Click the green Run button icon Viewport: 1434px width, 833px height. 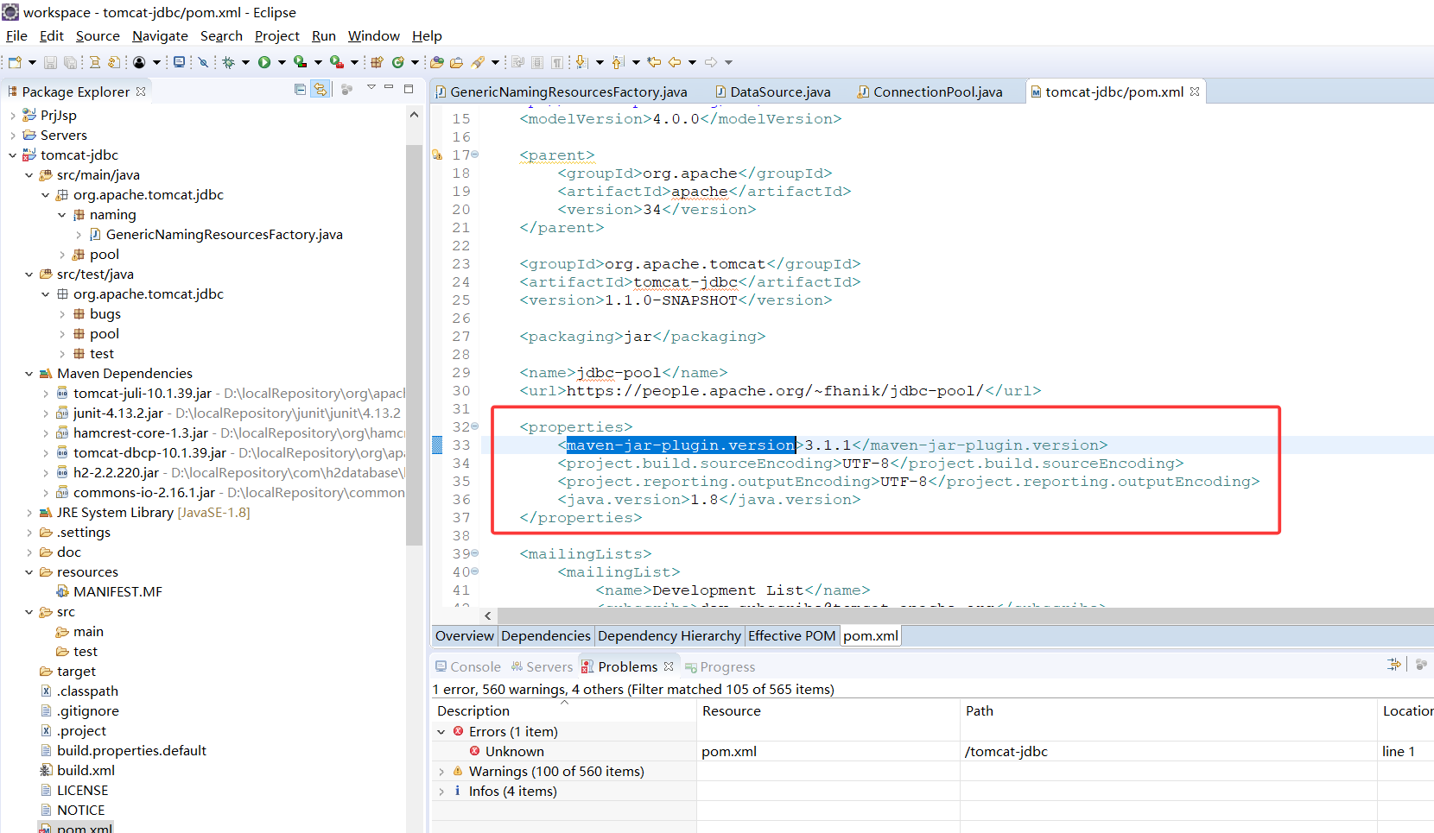[x=264, y=62]
